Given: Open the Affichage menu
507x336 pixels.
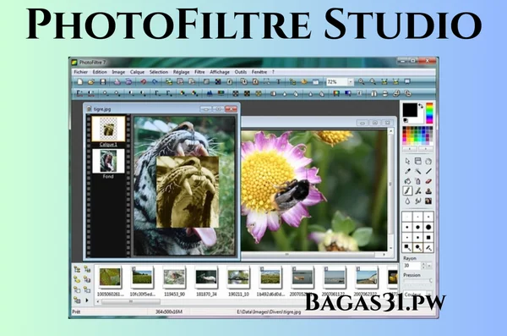Looking at the screenshot, I should [220, 72].
